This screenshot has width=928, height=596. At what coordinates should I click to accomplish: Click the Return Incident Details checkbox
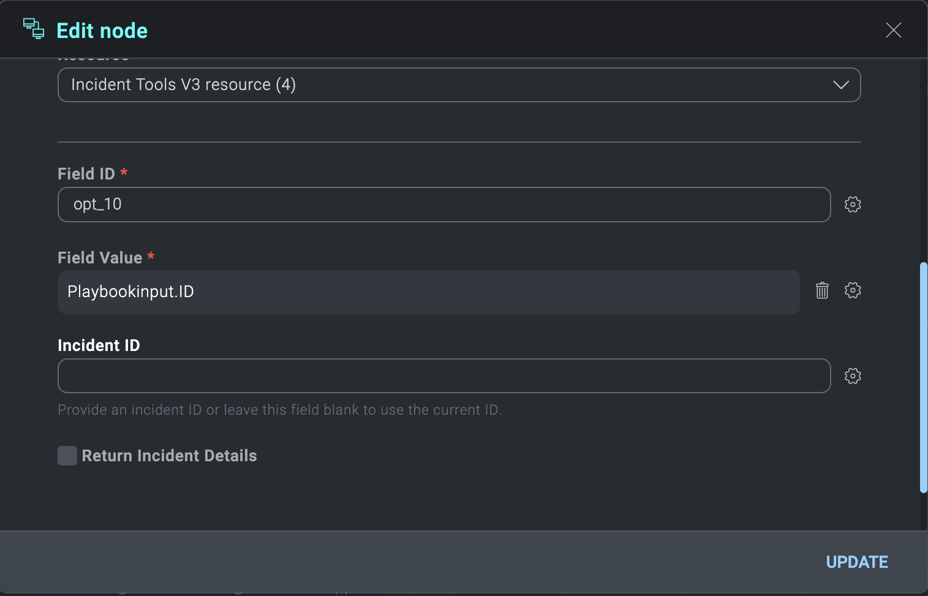67,456
